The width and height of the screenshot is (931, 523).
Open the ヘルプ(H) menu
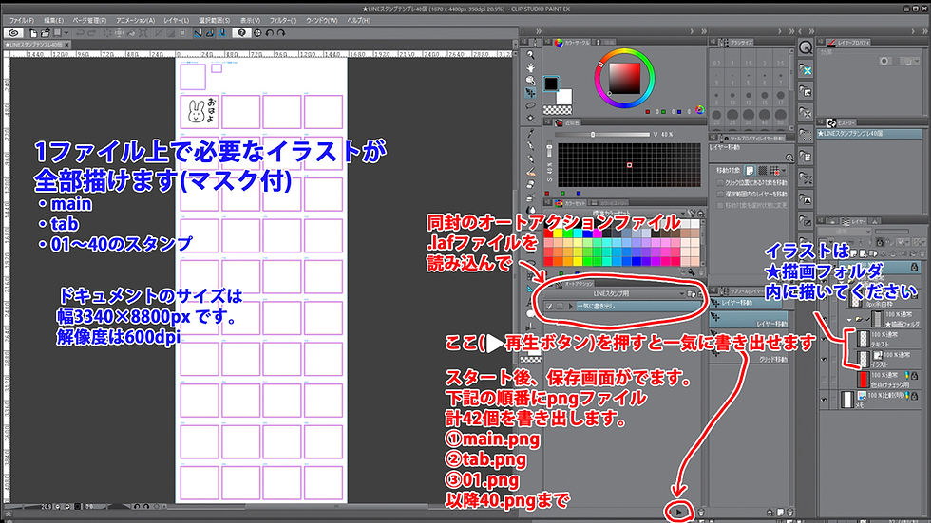click(x=358, y=20)
